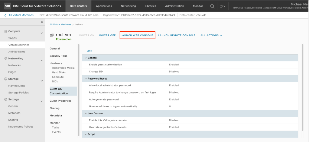Open the All Actions dropdown
This screenshot has height=142, width=309.
(x=211, y=35)
